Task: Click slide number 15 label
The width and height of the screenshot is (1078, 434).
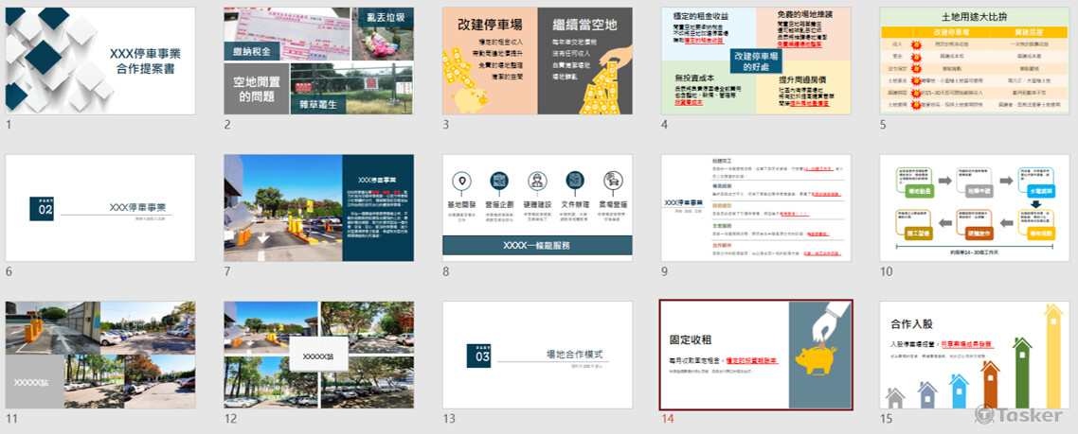Action: coord(887,419)
